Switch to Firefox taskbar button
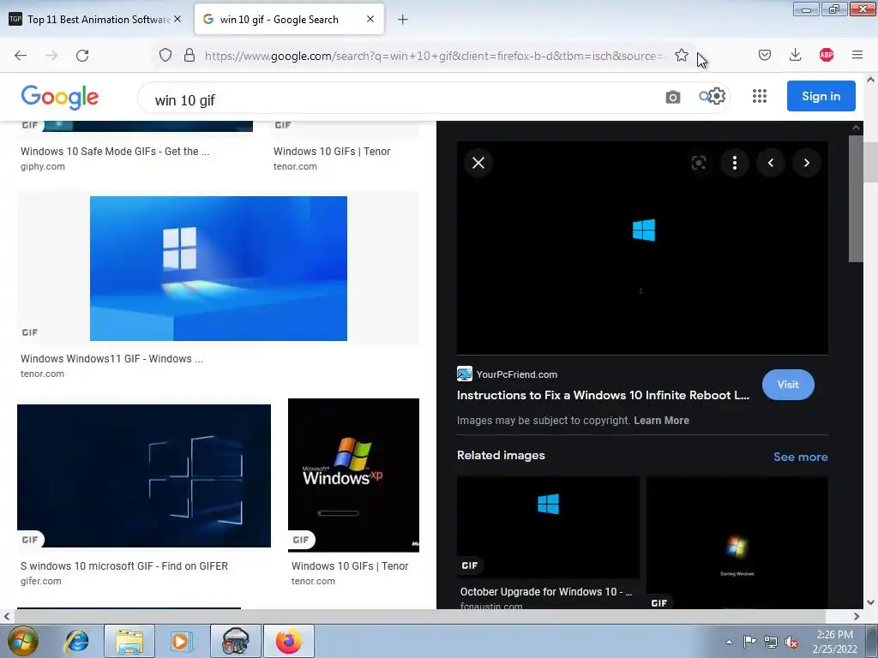The image size is (878, 658). (x=288, y=641)
